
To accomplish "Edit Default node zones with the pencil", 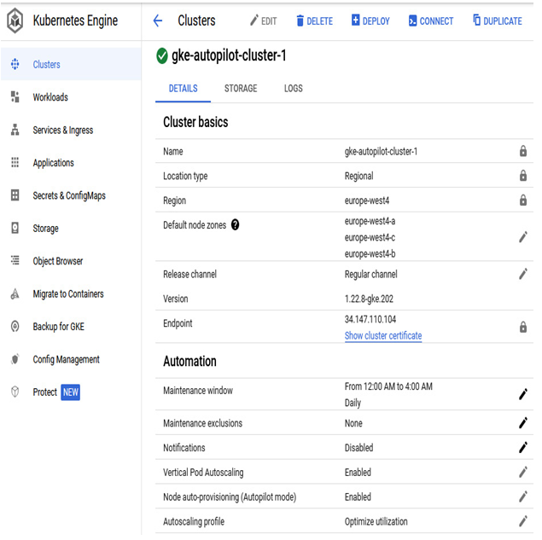I will (x=523, y=237).
